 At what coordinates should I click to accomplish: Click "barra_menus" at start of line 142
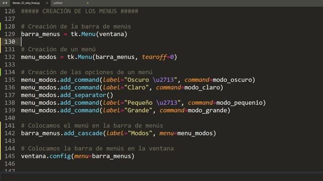[40, 133]
